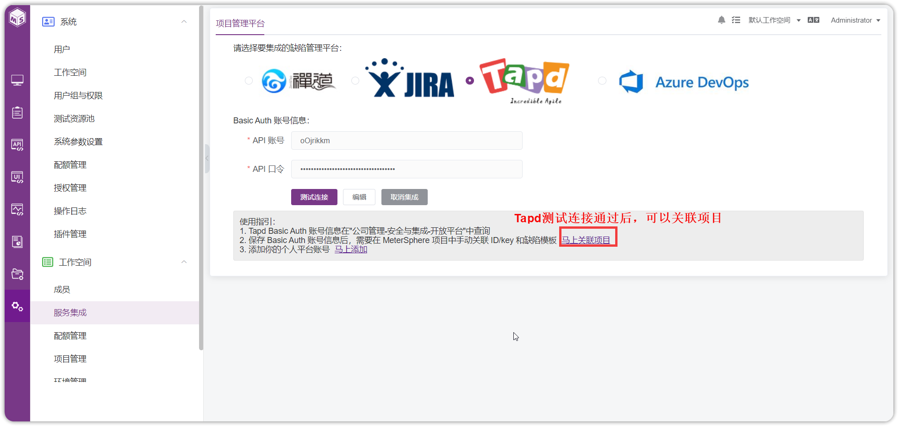Viewport: 898px width, 426px height.
Task: Open the Administrator user dropdown
Action: (855, 20)
